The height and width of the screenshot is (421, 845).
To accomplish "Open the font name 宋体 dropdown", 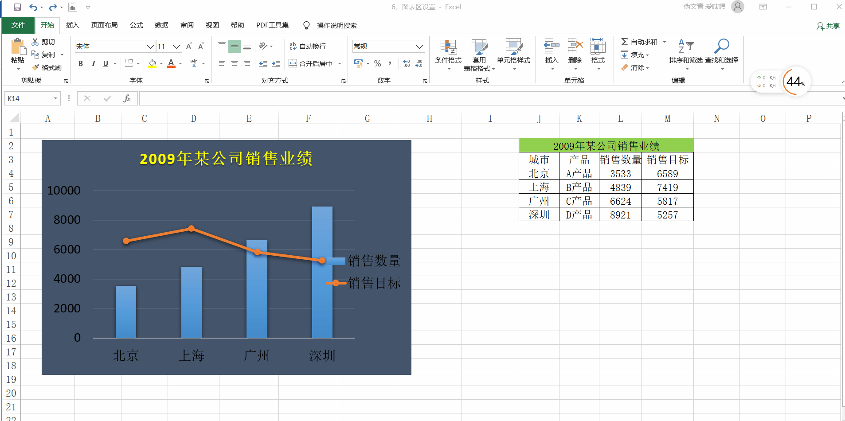I will [x=150, y=46].
